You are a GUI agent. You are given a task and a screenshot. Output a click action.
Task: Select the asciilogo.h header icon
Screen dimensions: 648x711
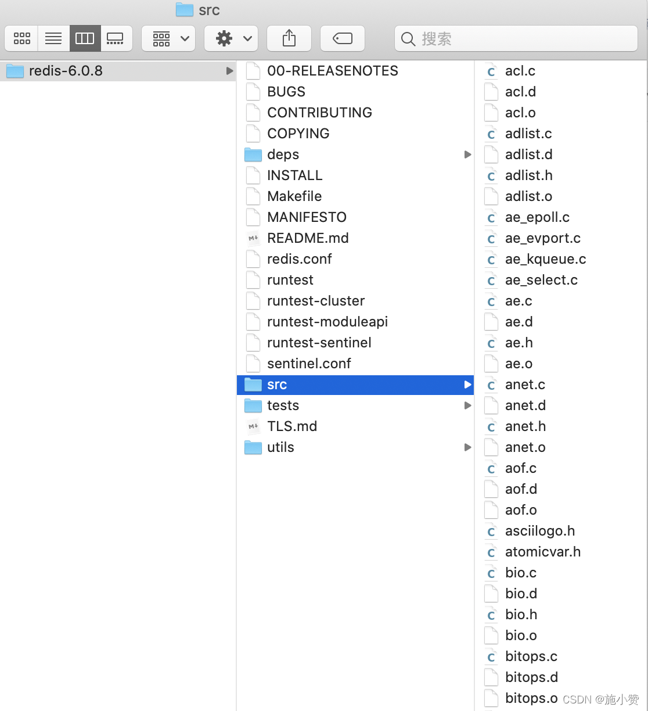tap(491, 531)
